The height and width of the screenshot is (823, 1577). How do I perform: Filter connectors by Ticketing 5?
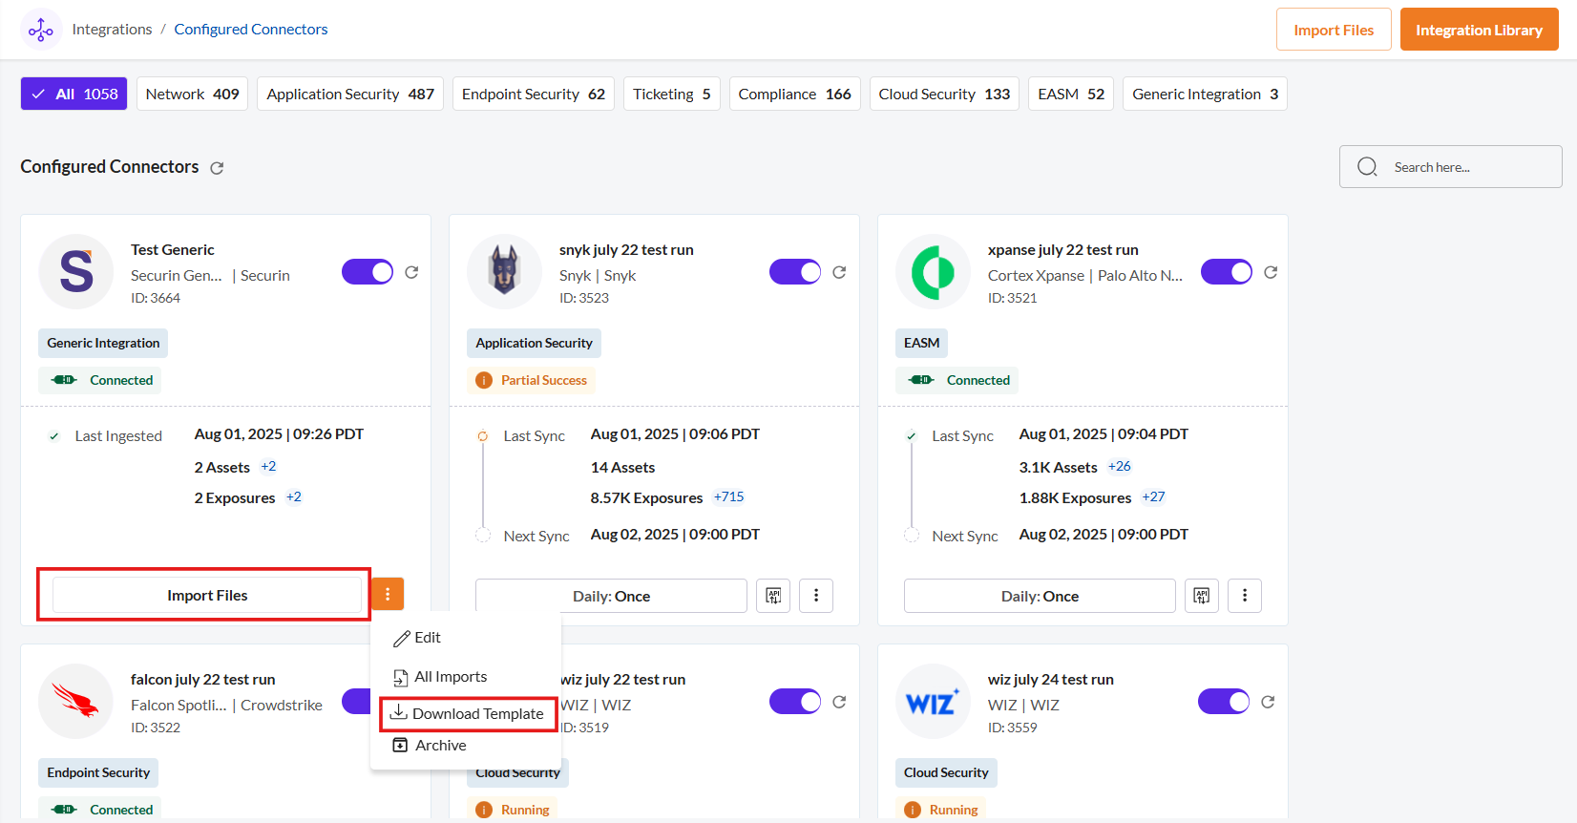click(672, 94)
